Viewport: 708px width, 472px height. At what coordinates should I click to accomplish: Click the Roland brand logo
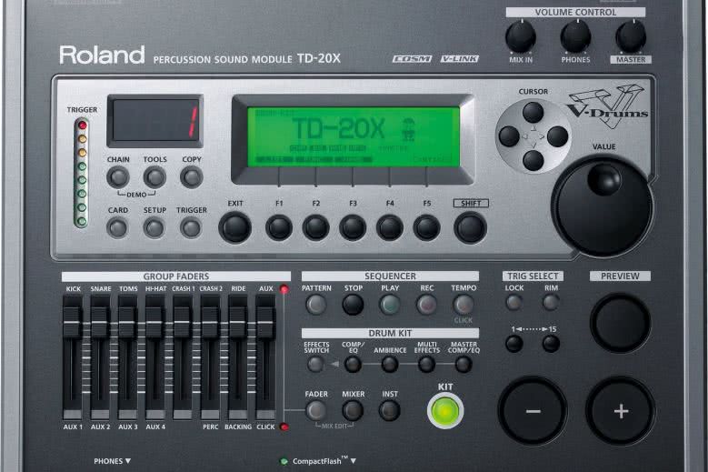point(102,55)
